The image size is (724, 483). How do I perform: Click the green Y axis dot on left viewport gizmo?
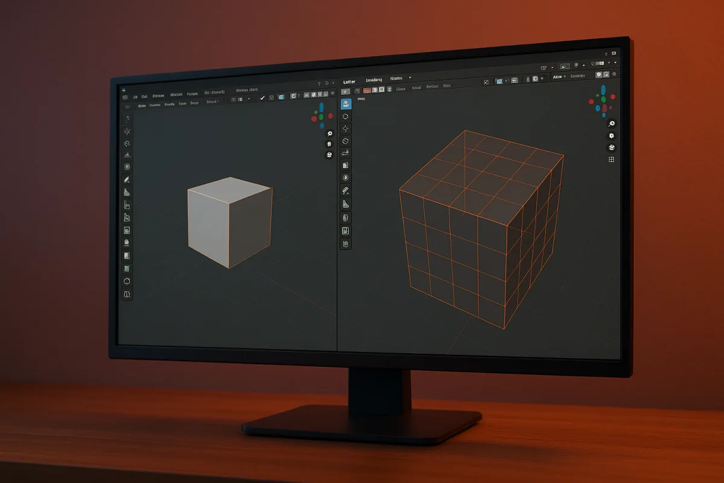pos(322,116)
